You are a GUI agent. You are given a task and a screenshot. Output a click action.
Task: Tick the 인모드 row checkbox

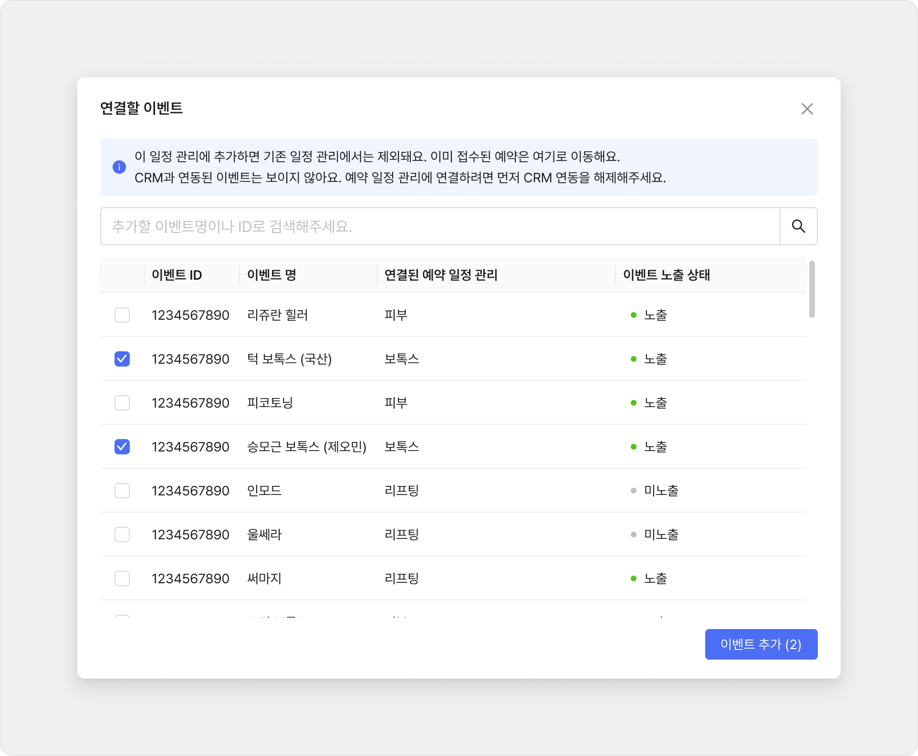pos(122,491)
